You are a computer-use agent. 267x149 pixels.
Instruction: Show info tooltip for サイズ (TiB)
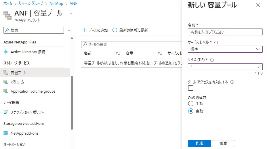(x=212, y=60)
